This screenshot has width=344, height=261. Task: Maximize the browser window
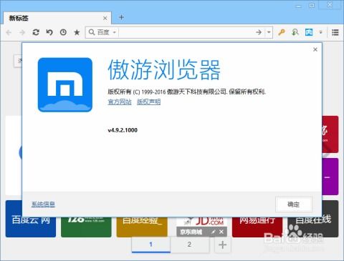click(312, 5)
